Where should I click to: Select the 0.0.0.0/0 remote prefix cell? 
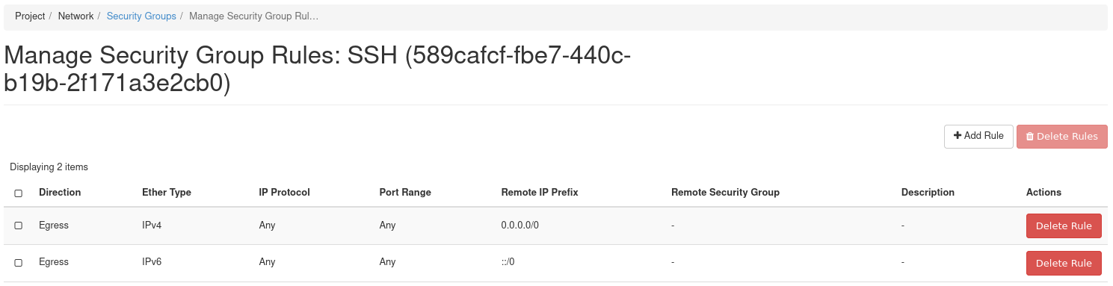[520, 225]
